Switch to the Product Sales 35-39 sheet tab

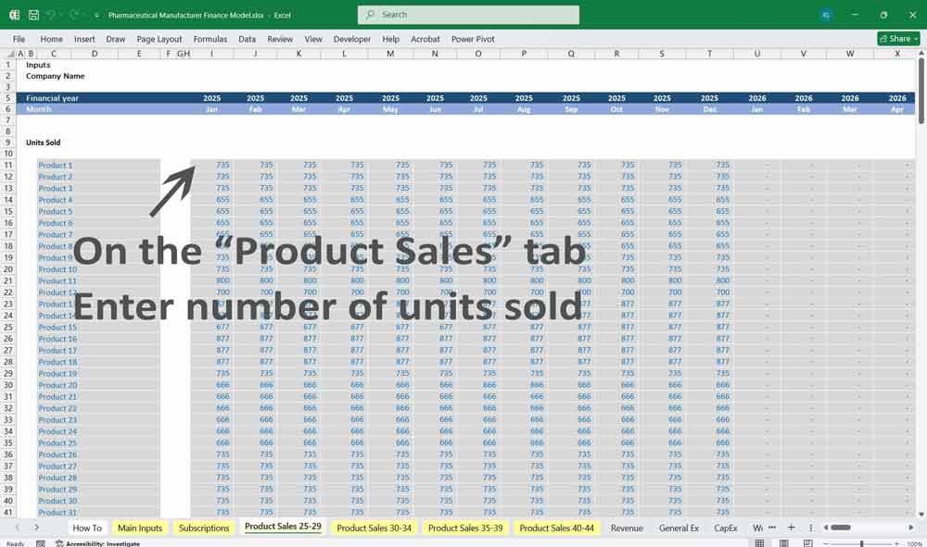pos(465,528)
